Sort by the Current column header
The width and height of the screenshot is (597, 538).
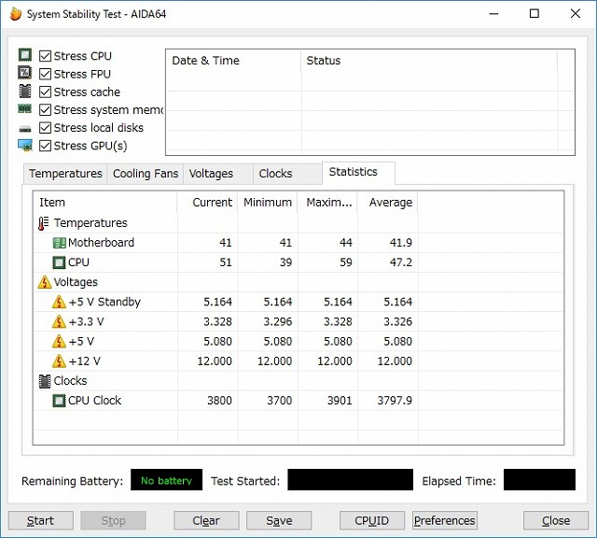208,203
